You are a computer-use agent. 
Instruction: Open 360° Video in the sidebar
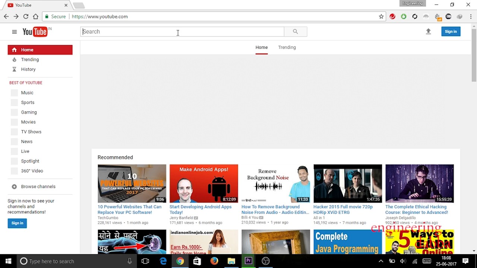pyautogui.click(x=32, y=171)
